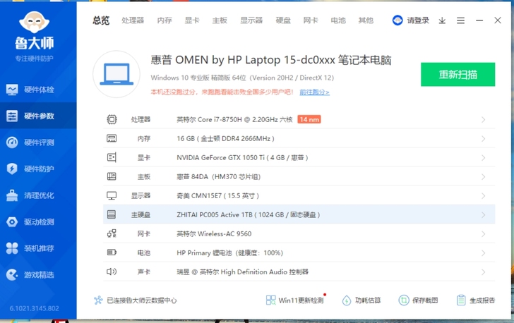The image size is (514, 323).
Task: Switch to 显卡 tab
Action: coord(192,20)
